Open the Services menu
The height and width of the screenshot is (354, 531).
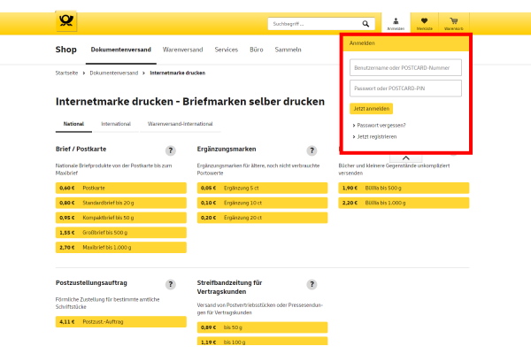coord(227,50)
